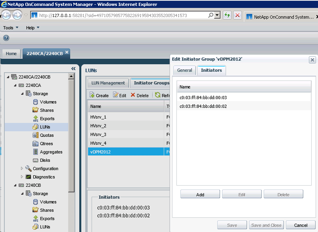
Task: Collapse the 2240CA tree node
Action: coord(15,85)
